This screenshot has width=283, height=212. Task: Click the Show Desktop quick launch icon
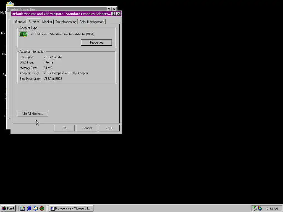pos(23,208)
